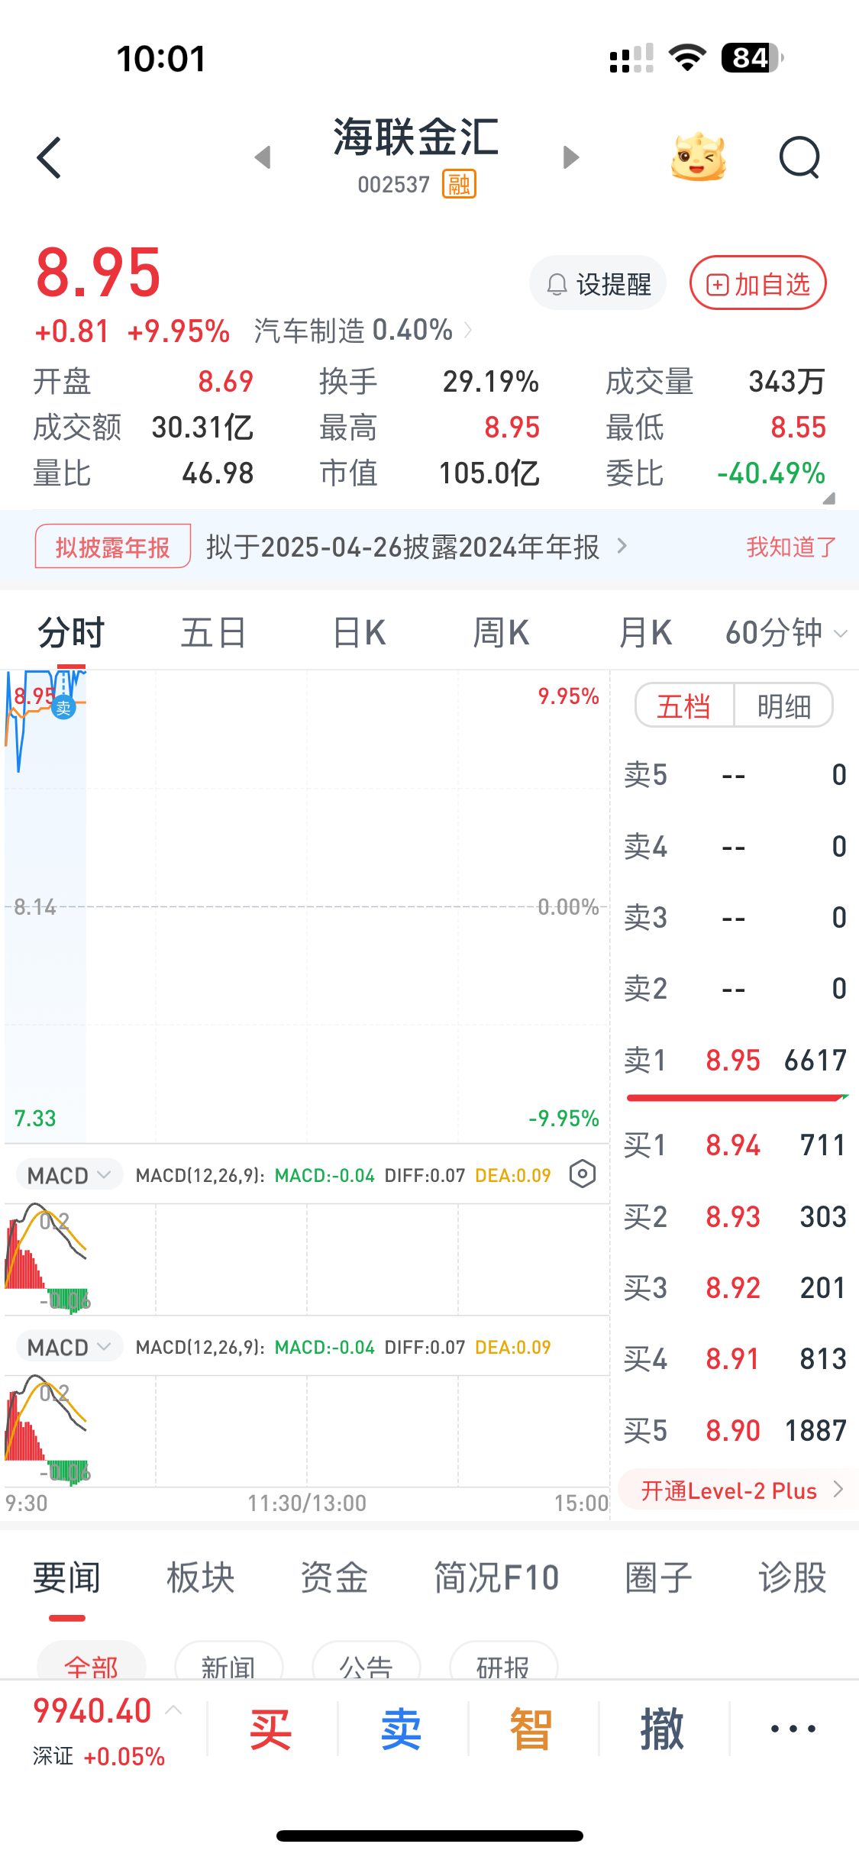Image resolution: width=859 pixels, height=1860 pixels.
Task: Switch to 五日 chart tab
Action: pyautogui.click(x=213, y=633)
